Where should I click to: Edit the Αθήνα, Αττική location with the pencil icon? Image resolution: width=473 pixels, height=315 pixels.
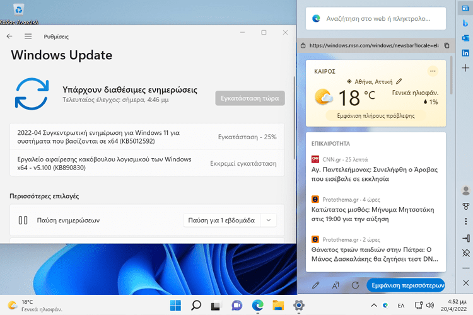click(x=399, y=81)
